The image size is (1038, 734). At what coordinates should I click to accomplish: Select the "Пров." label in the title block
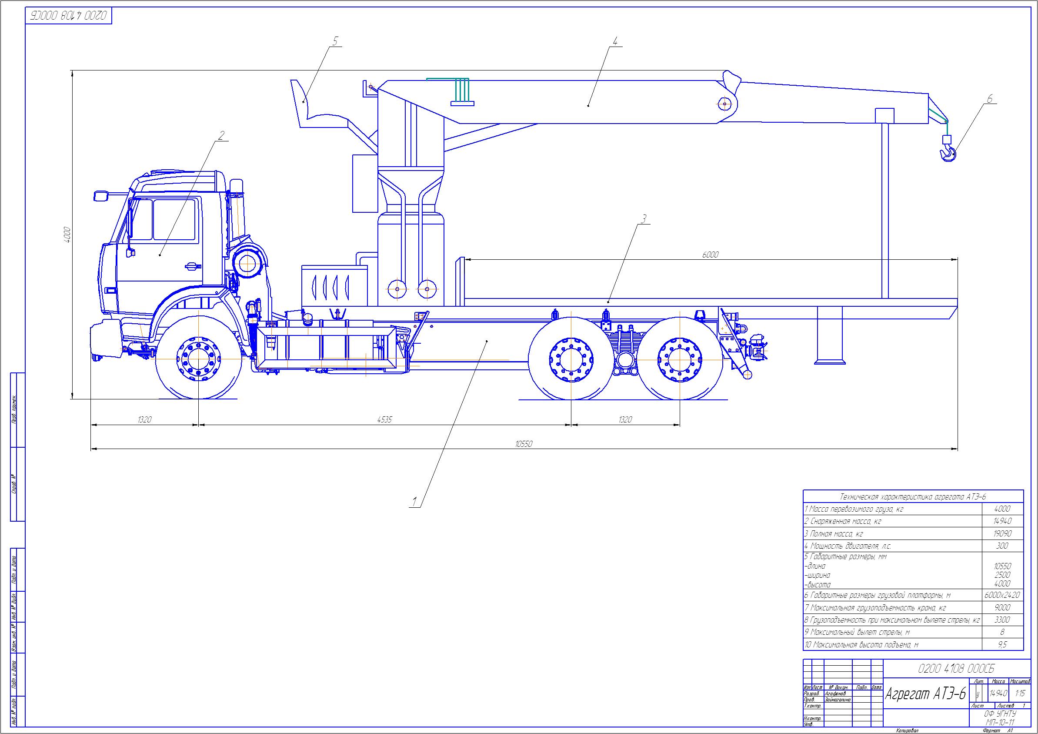tap(809, 700)
